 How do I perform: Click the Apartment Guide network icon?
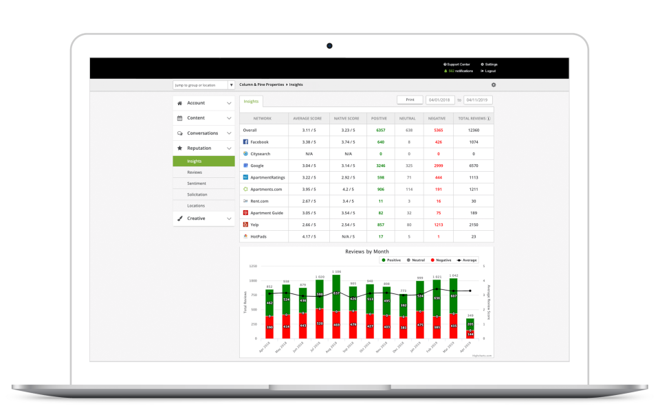(x=246, y=212)
